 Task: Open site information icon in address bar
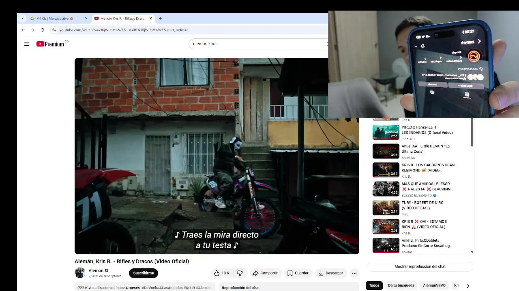[x=54, y=30]
